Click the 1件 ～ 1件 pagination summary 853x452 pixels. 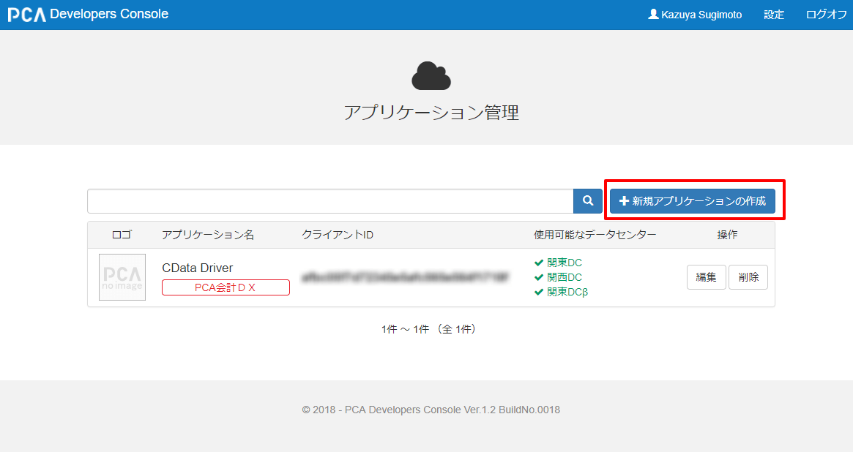(x=429, y=329)
